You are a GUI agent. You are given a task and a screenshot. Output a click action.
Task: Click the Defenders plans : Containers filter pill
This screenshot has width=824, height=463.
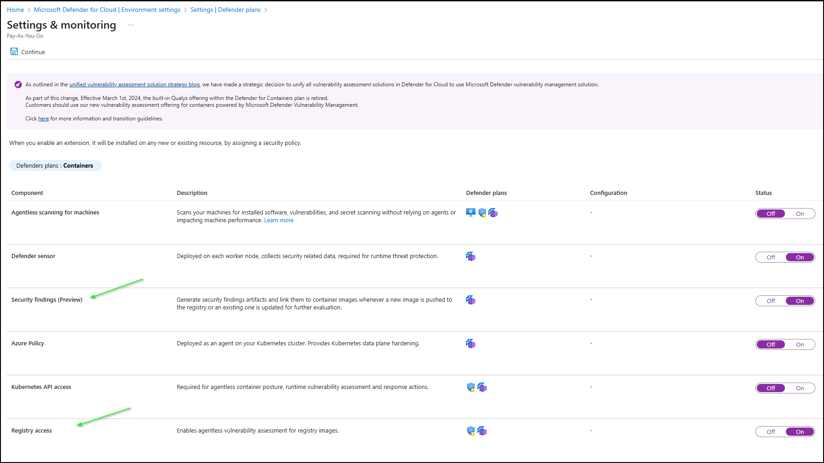tap(55, 165)
